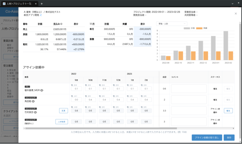Click 竹村英世's 9月 allocation field
Screen dimensions: 242x144
[x=76, y=111]
